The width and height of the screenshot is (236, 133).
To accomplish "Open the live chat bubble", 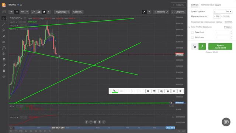I will (x=226, y=122).
